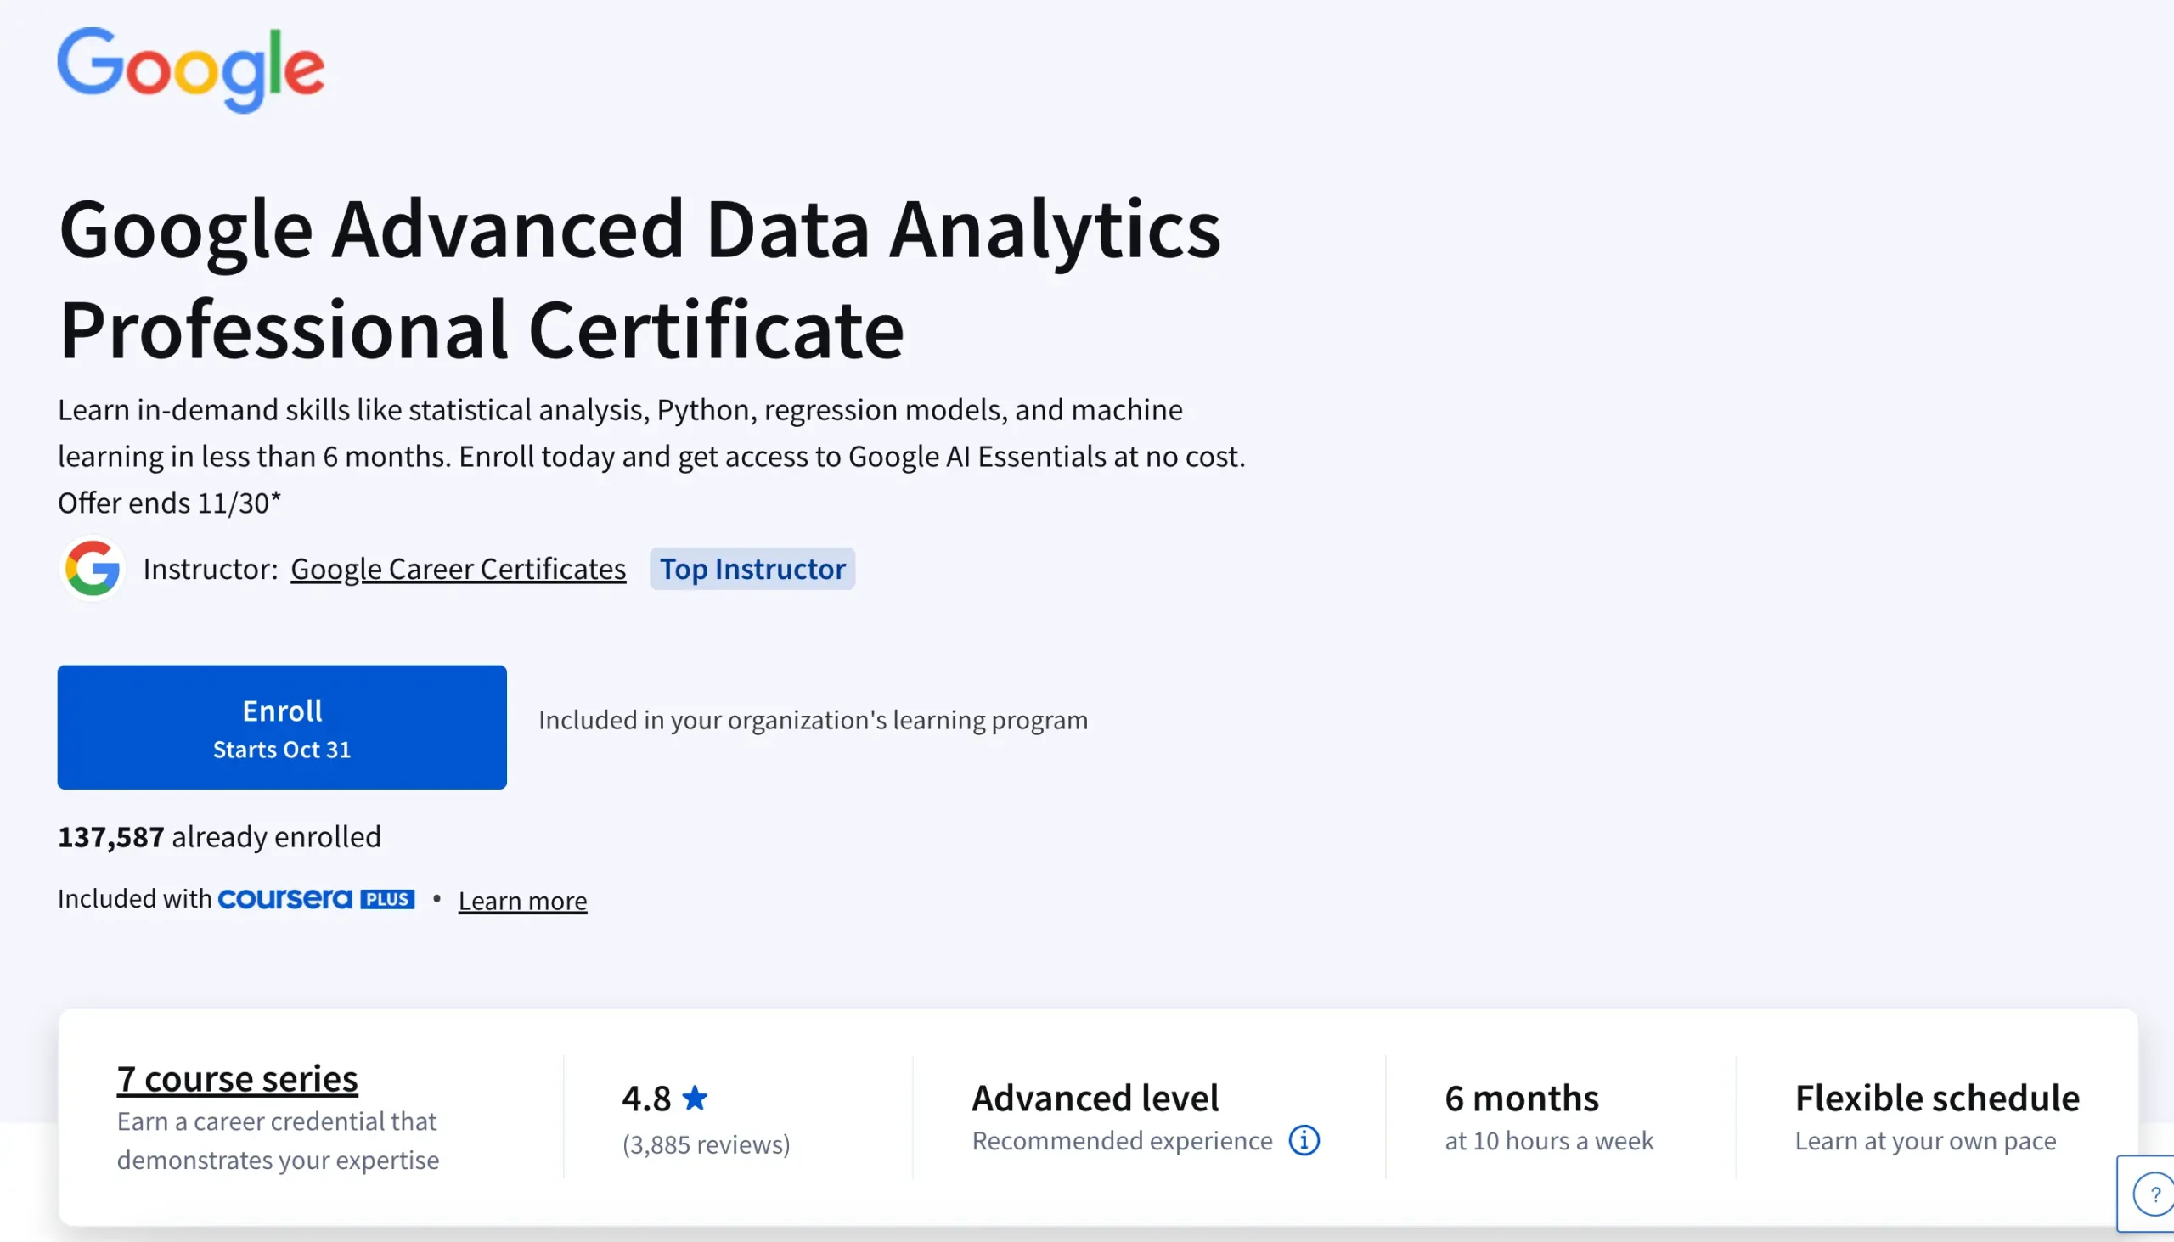Viewport: 2174px width, 1242px height.
Task: Click the 137,587 already enrolled text
Action: (x=219, y=836)
